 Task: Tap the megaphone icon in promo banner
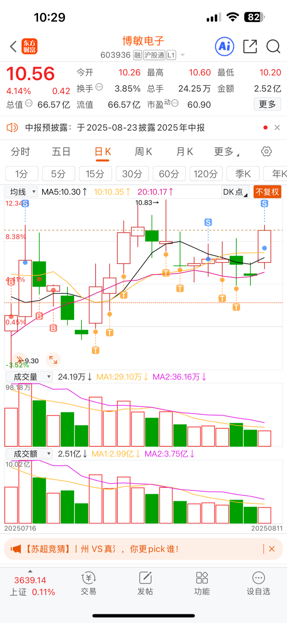click(x=16, y=549)
